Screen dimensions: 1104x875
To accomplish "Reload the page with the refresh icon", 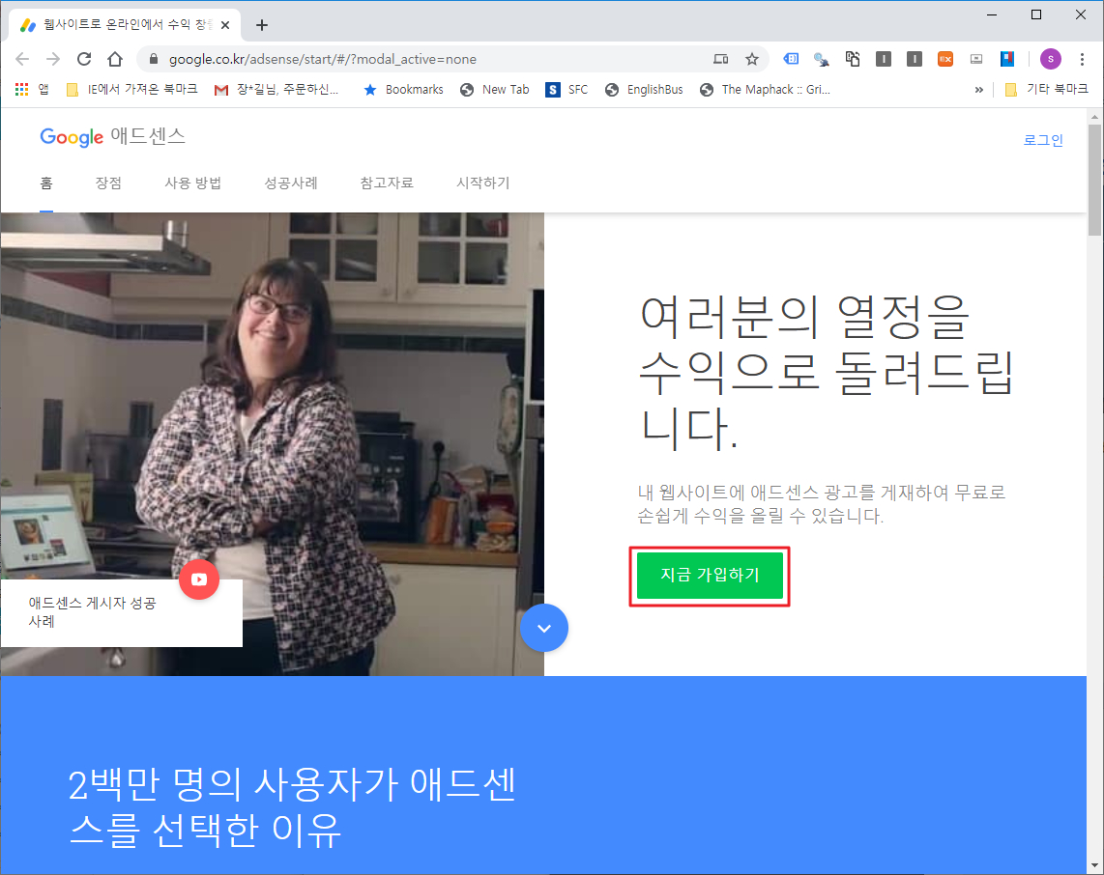I will (84, 59).
